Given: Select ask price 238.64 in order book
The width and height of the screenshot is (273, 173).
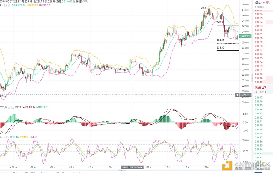Looking at the screenshot, I should click(258, 22).
